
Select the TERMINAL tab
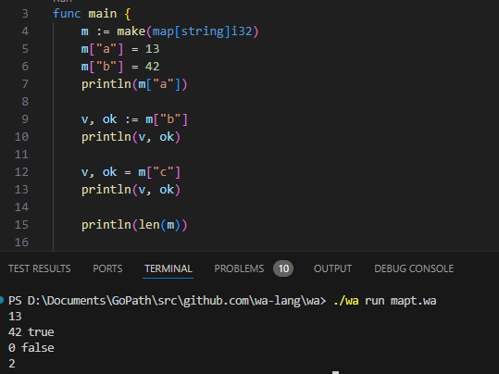tap(168, 268)
